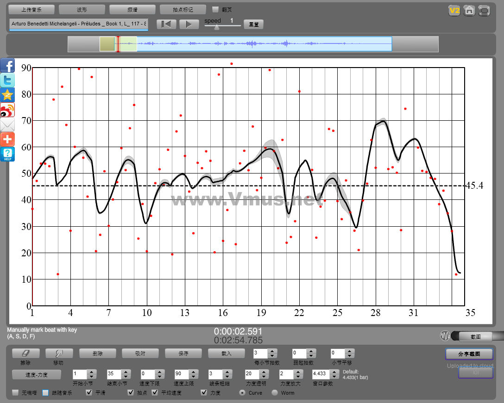Screen dimensions: 504x403
Task: Increase the 速度上限 stepper value
Action: point(193,372)
